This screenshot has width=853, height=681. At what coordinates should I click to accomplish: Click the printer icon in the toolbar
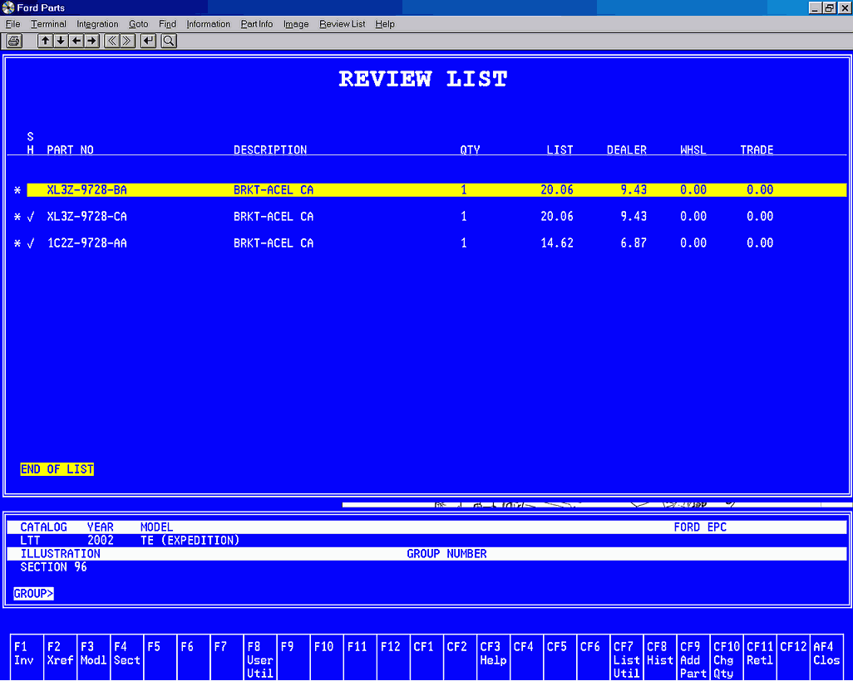coord(14,41)
